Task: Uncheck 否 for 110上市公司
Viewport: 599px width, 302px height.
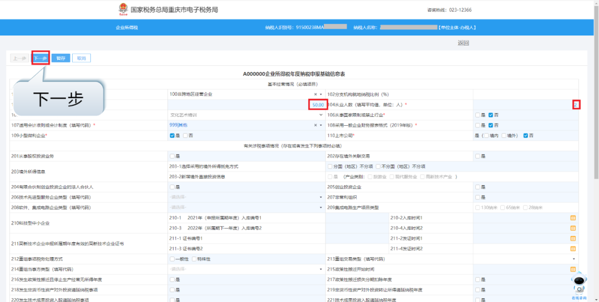Action: click(526, 136)
